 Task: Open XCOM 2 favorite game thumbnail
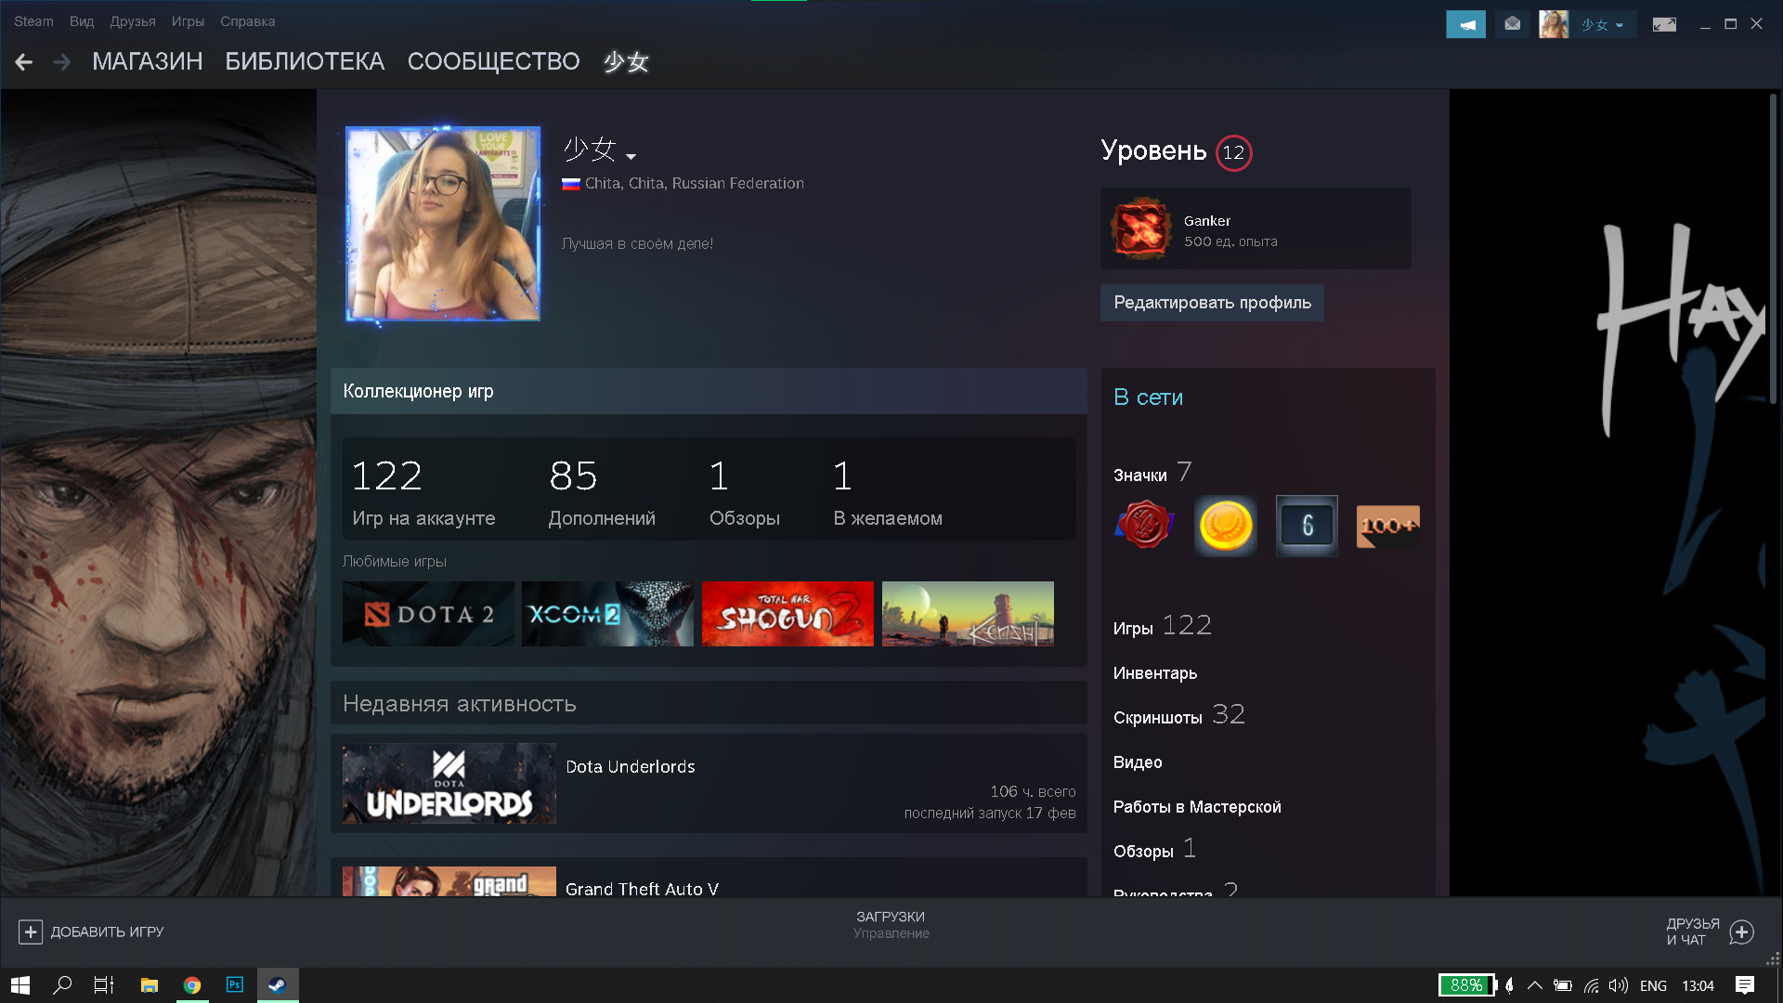[x=607, y=614]
